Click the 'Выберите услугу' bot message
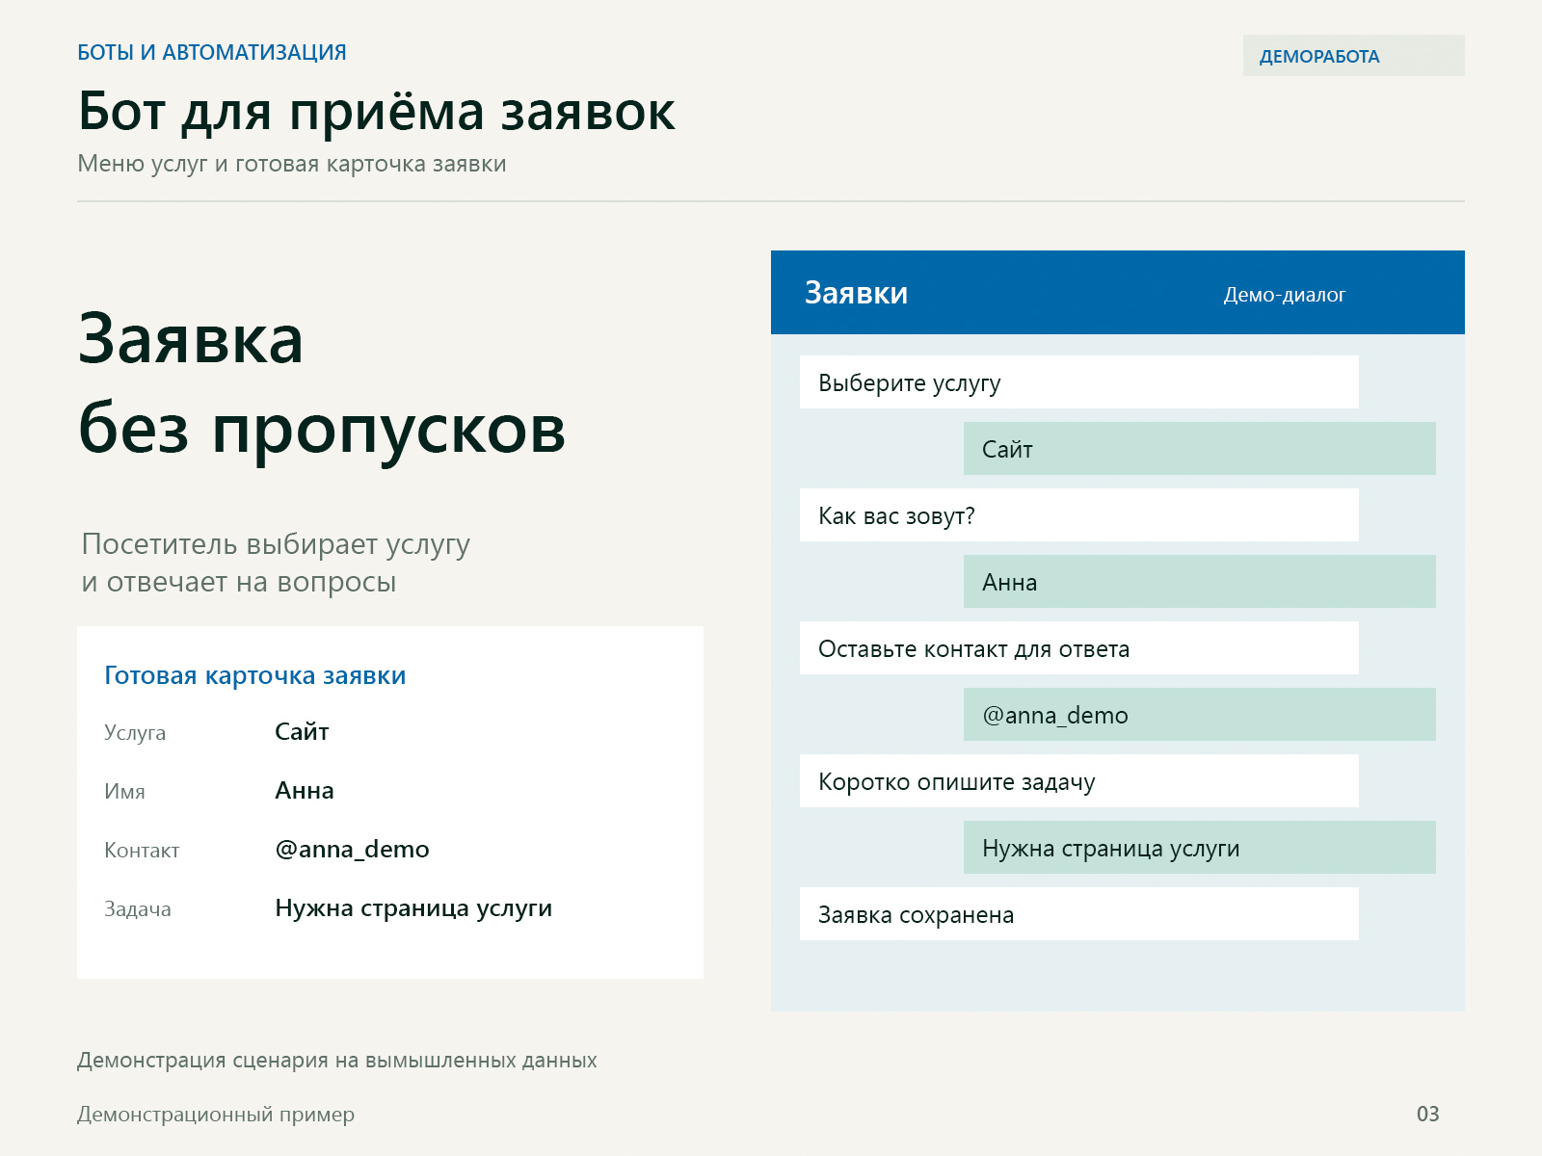This screenshot has height=1156, width=1542. [1079, 382]
